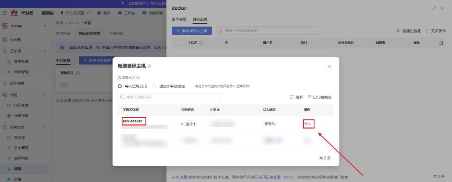This screenshot has width=452, height=182.
Task: Collapse the 工作项 sidebar group
Action: (45, 51)
